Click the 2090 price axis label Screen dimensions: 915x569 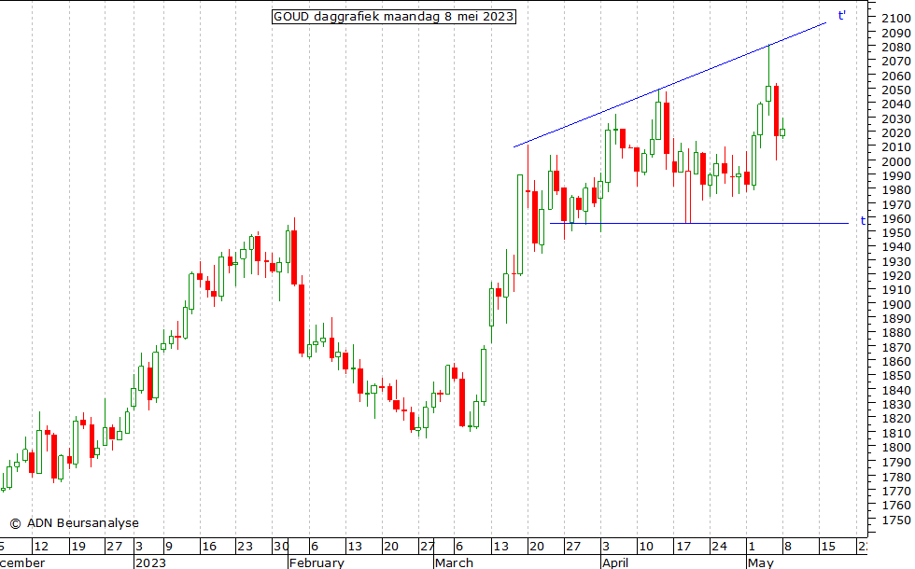(896, 33)
